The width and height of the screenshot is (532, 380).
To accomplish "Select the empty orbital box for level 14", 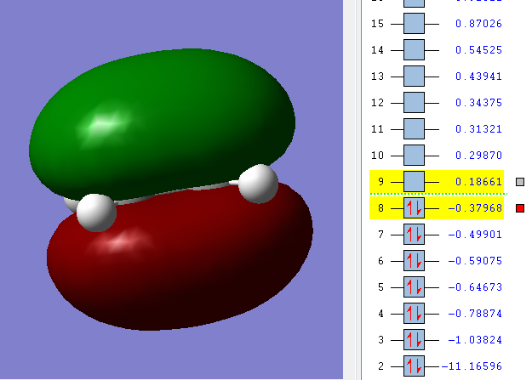I will (414, 50).
